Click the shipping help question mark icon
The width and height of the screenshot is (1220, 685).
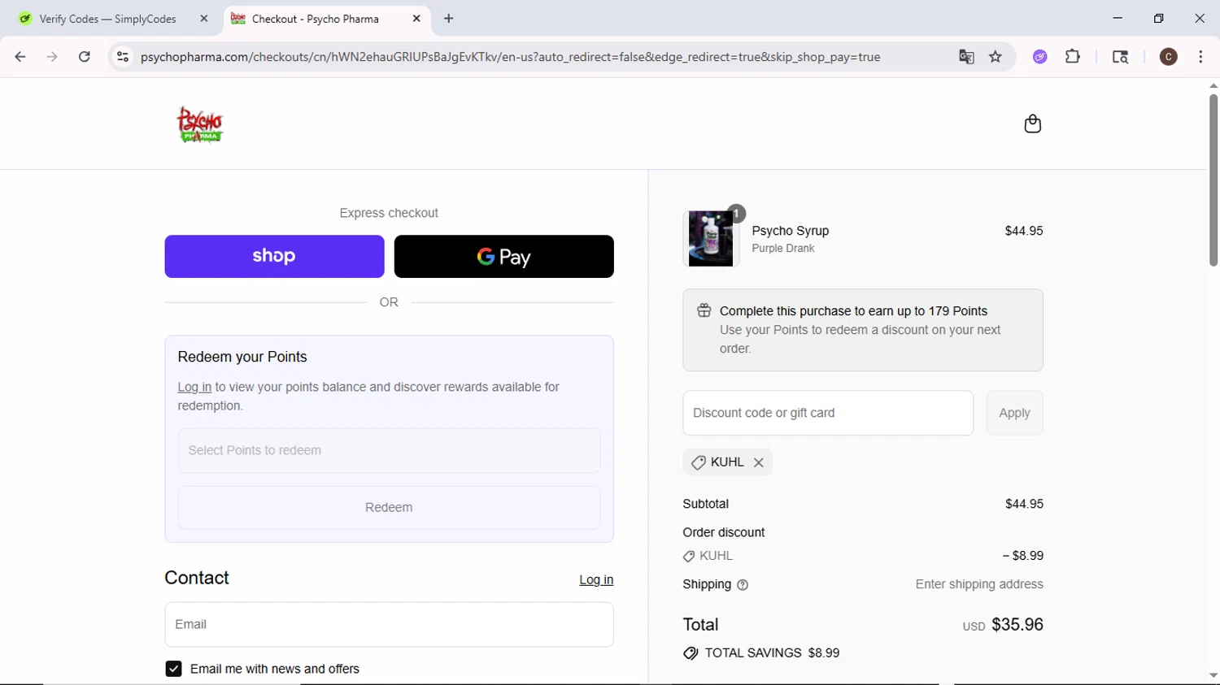coord(743,585)
